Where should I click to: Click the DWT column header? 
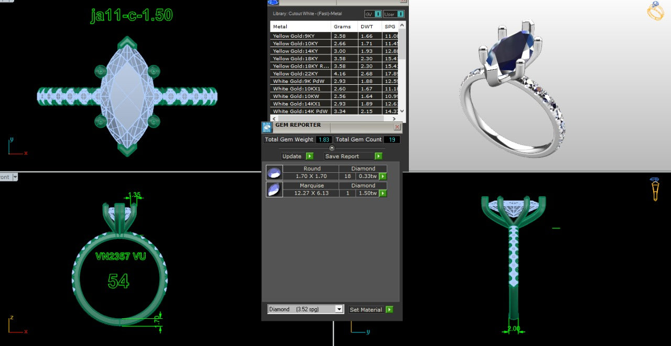pyautogui.click(x=370, y=26)
